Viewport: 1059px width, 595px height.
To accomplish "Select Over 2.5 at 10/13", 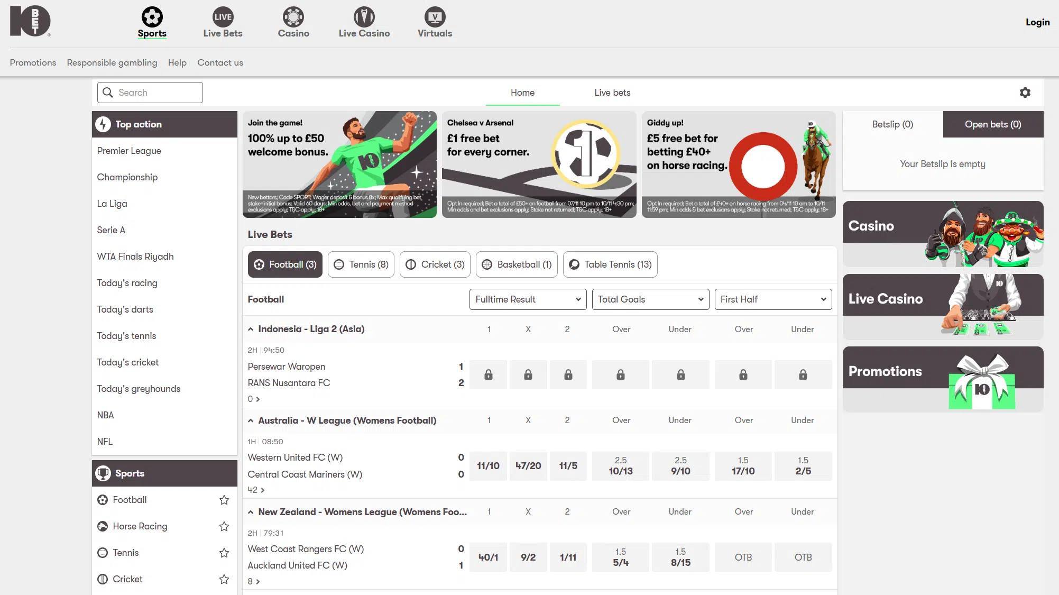I will coord(621,466).
